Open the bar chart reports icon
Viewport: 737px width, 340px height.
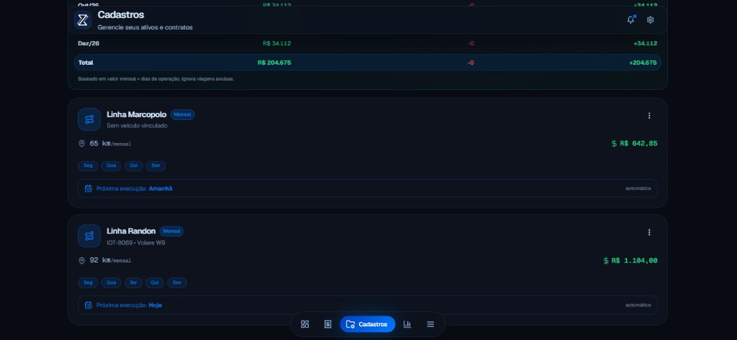click(407, 324)
